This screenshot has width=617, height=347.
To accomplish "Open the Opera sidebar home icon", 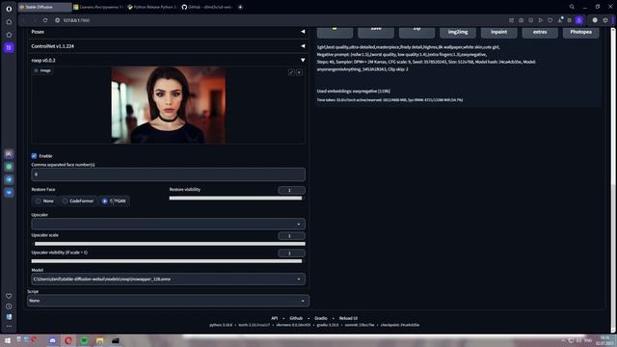I will (x=9, y=22).
